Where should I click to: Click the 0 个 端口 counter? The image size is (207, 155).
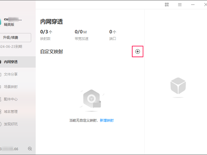[113, 35]
